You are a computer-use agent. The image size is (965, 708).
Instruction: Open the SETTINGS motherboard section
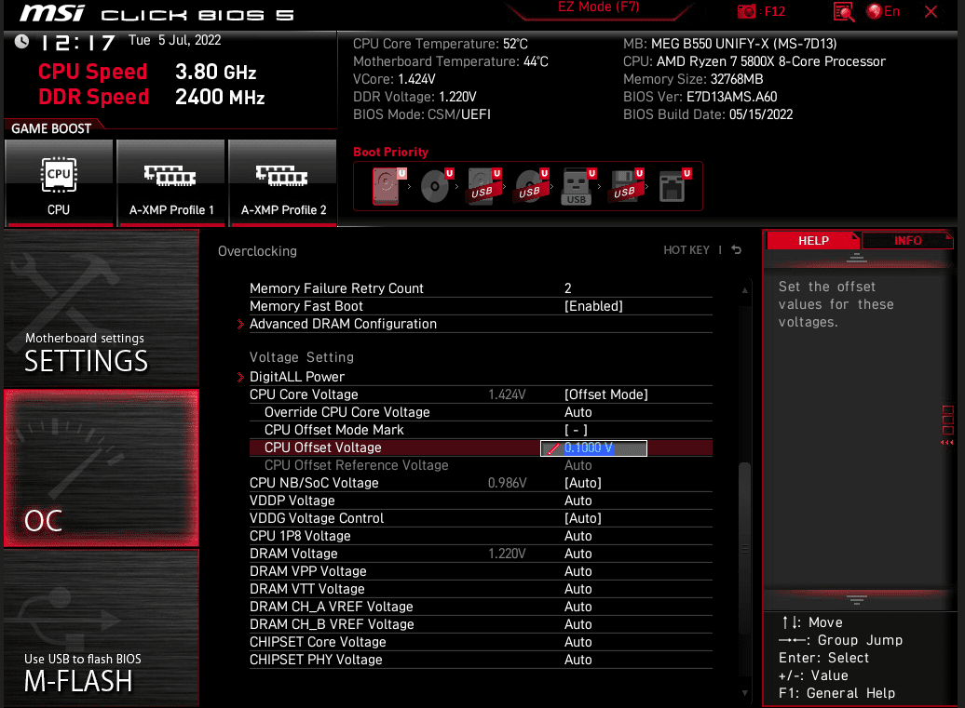pos(102,309)
